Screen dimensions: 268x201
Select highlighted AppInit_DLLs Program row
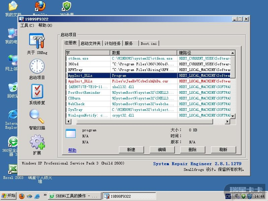148,75
